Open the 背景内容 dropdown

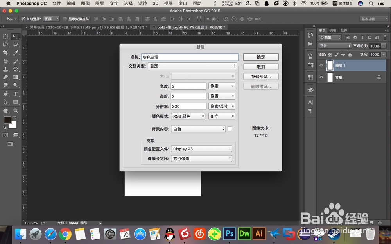click(x=198, y=129)
